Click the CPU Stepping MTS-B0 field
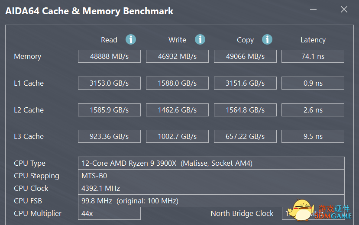This screenshot has width=359, height=225. (x=211, y=176)
